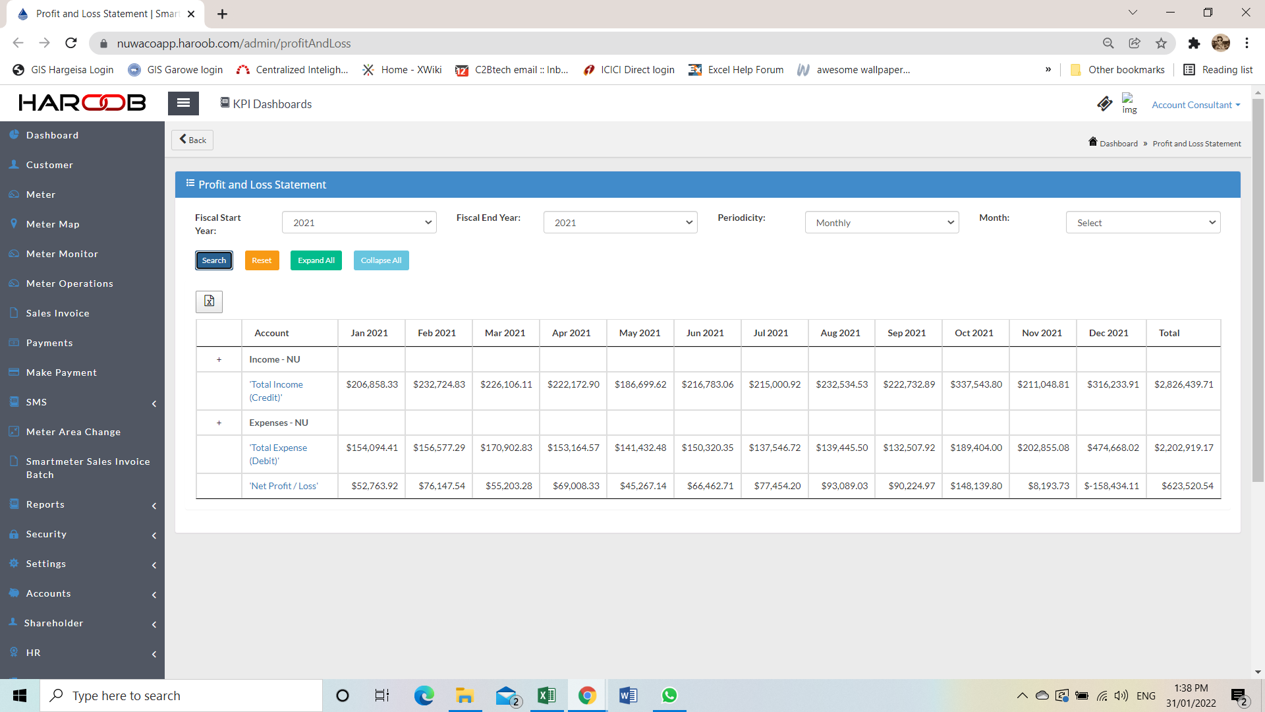1265x712 pixels.
Task: Click the orange Reset button
Action: [x=262, y=260]
